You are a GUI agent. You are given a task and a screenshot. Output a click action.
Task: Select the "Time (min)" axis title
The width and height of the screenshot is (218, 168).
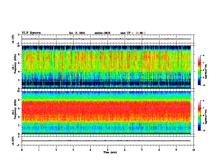tap(110, 152)
